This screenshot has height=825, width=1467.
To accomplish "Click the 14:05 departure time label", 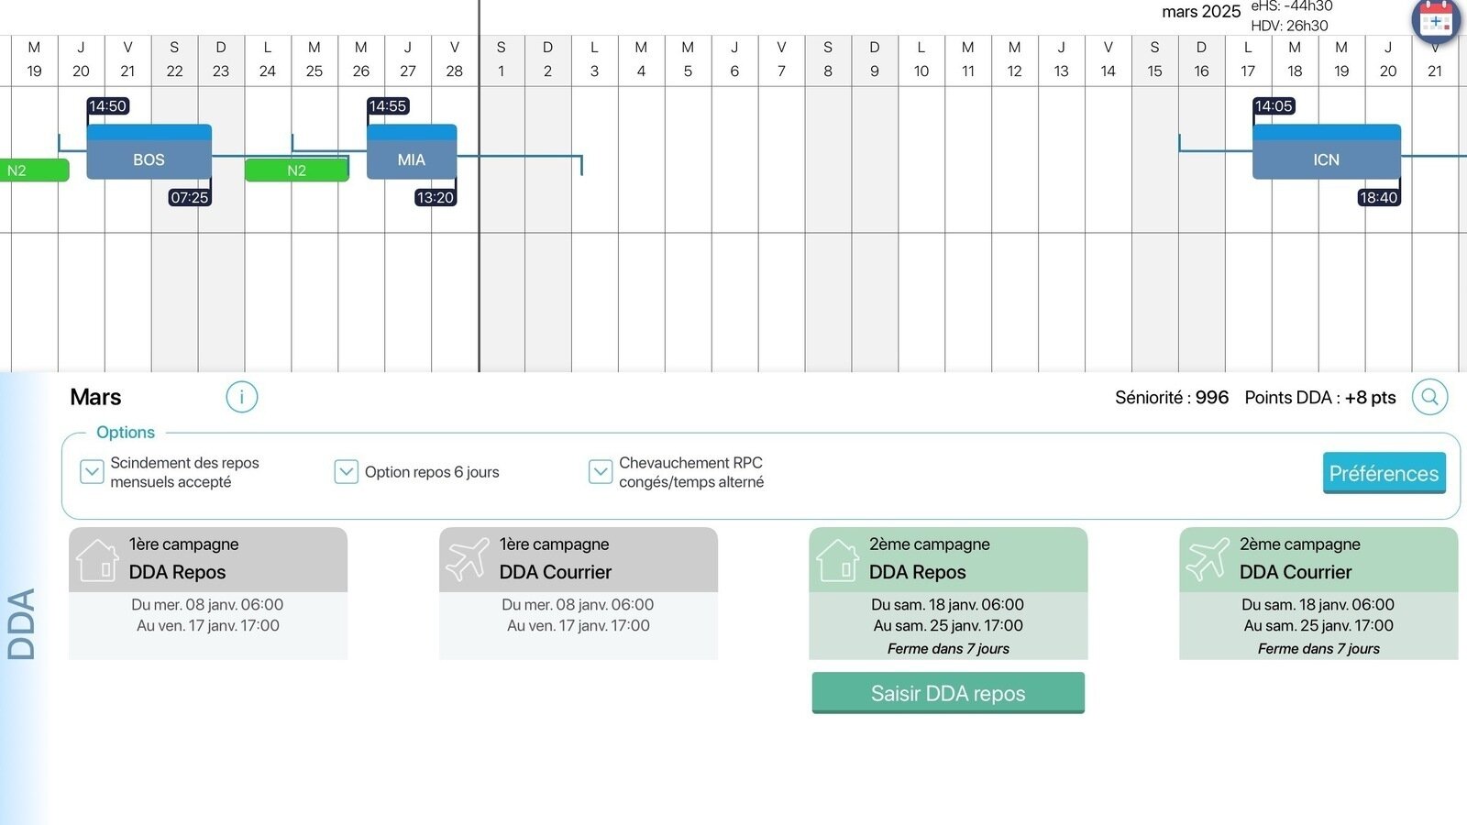I will (x=1274, y=106).
